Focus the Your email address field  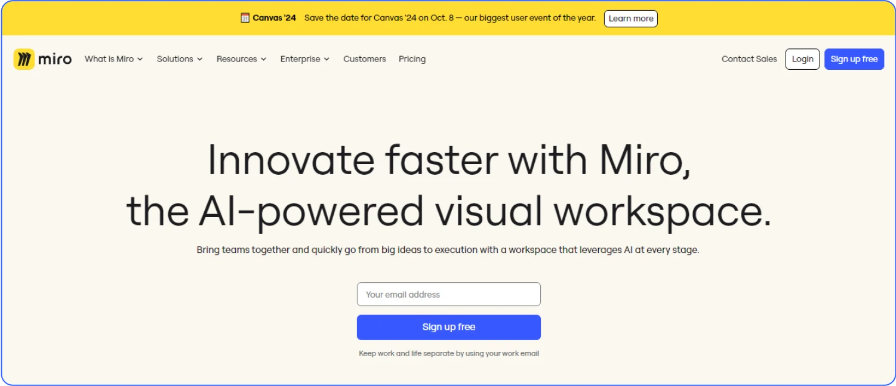pos(449,294)
